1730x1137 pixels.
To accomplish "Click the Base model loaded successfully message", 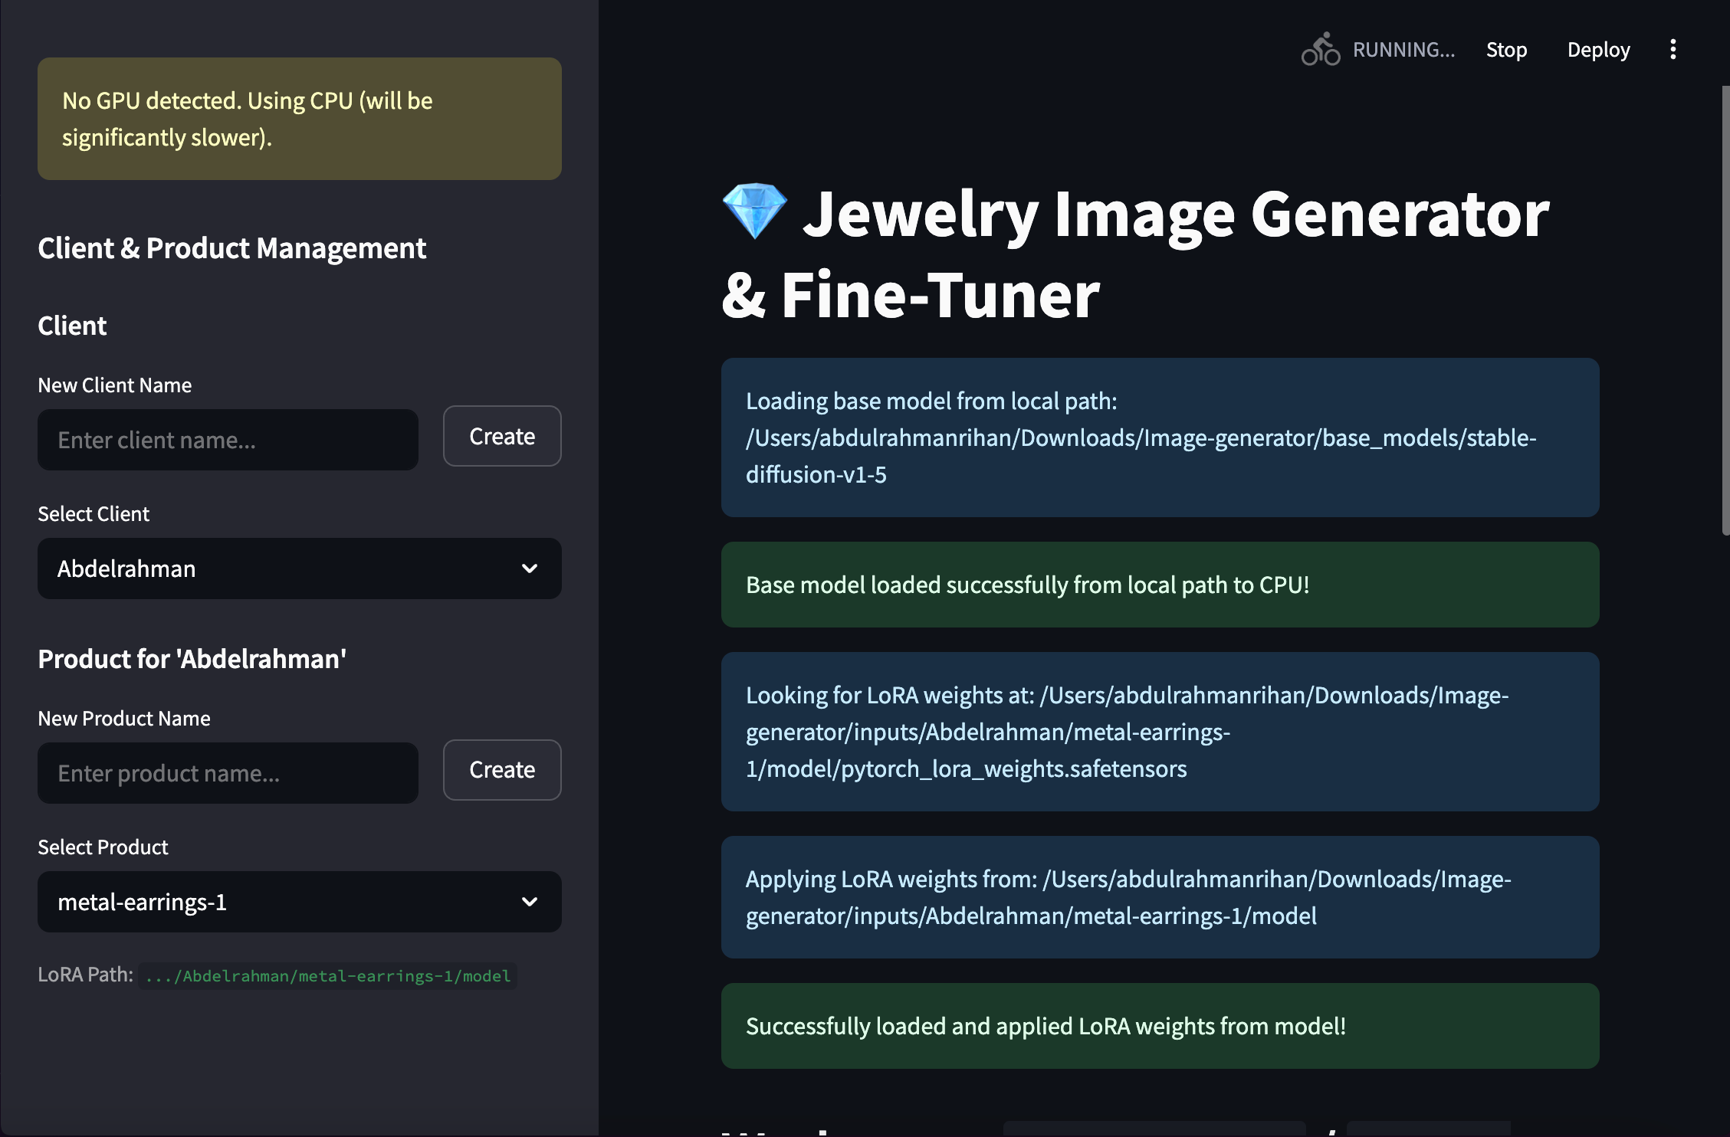I will tap(1160, 585).
